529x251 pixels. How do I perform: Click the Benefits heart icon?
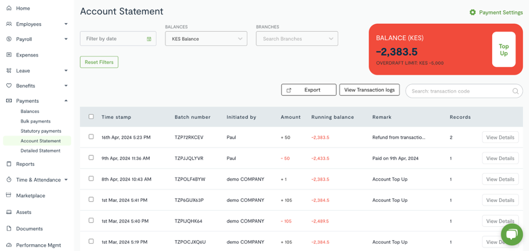point(9,86)
